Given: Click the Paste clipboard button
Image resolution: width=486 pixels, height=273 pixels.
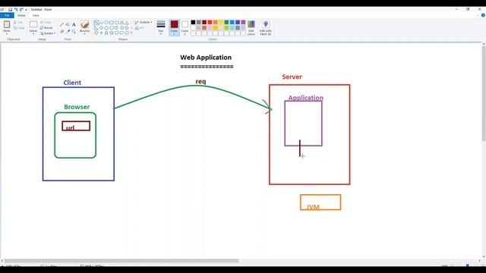Looking at the screenshot, I should coord(7,26).
